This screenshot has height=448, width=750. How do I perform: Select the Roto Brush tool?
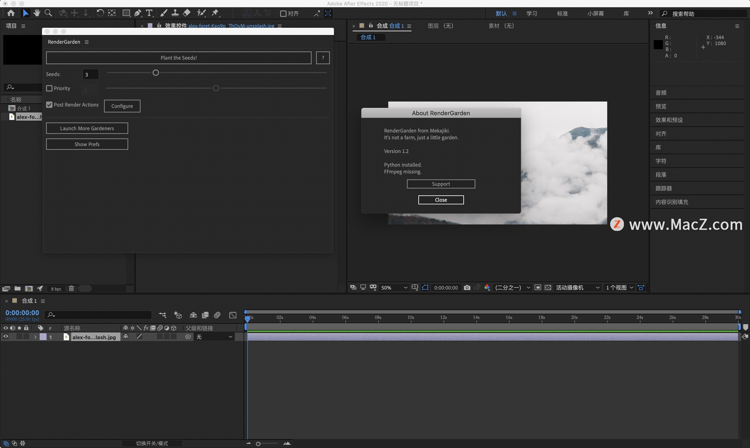pos(201,13)
